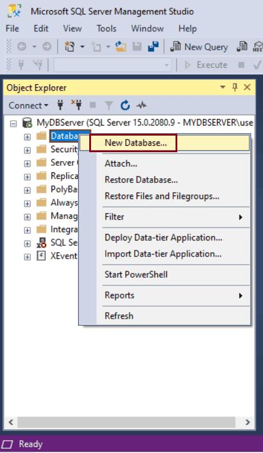This screenshot has height=453, width=263.
Task: Click the horizontal scrollbar right arrow
Action: point(248,422)
